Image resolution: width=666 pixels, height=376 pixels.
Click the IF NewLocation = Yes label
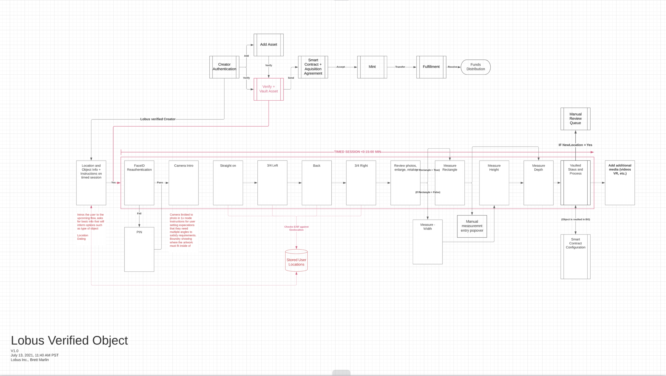point(575,145)
